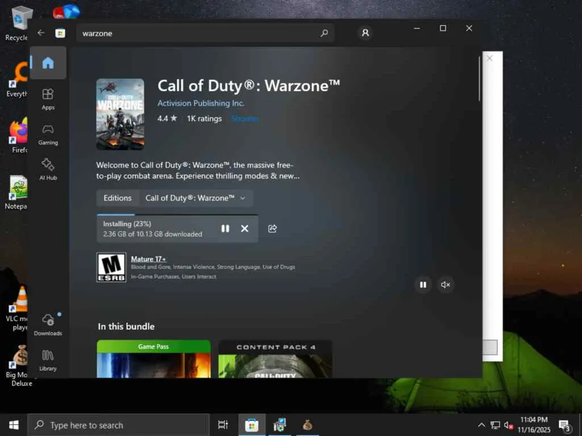Cancel the Warzone installation
Viewport: 582px width, 436px height.
coord(244,229)
